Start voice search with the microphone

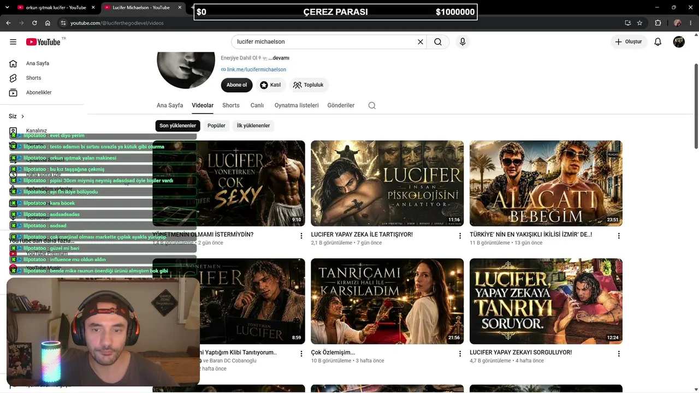pyautogui.click(x=463, y=42)
